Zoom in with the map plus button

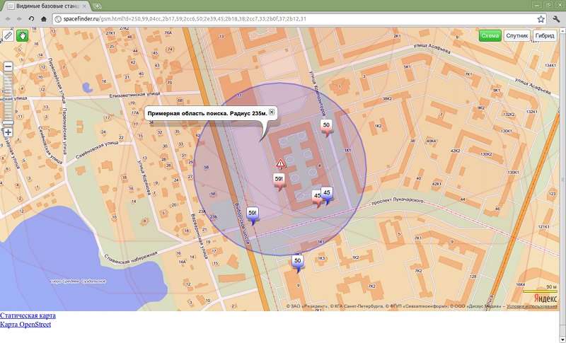8,132
